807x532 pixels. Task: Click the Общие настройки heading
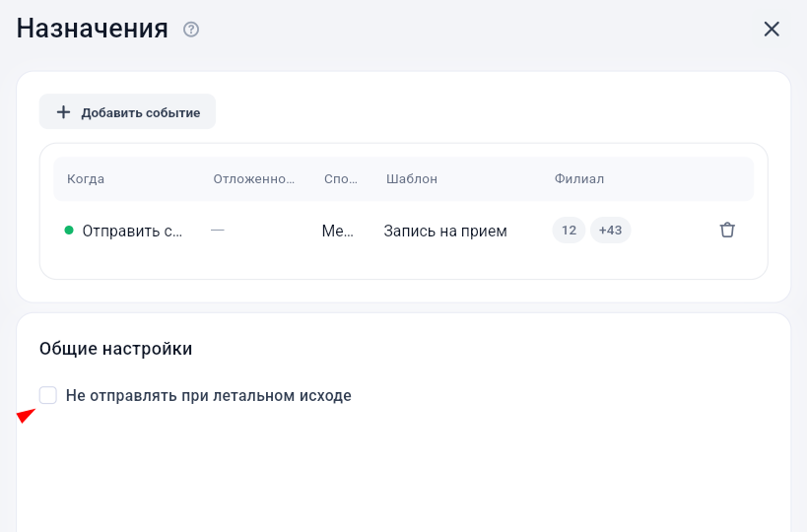coord(116,349)
